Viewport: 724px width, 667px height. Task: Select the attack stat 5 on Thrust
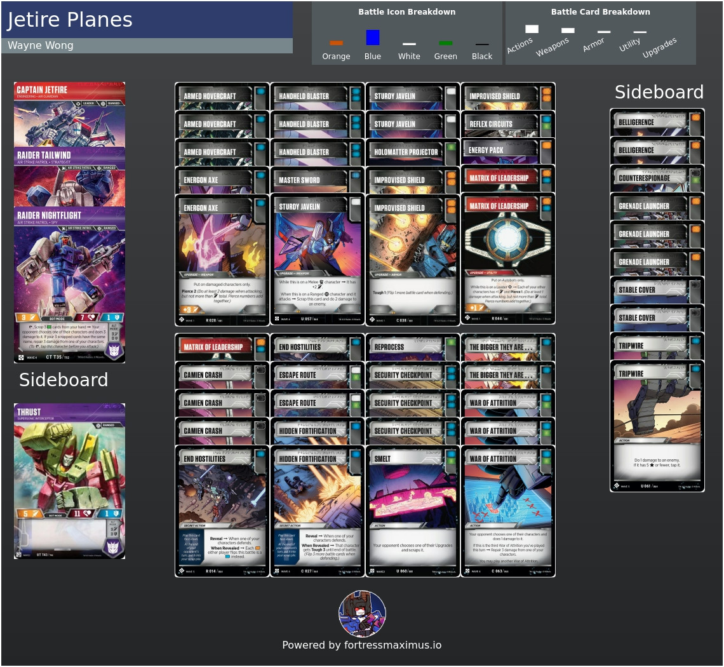(x=30, y=514)
